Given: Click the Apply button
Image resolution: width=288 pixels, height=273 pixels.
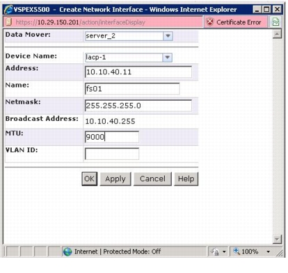Looking at the screenshot, I should tap(115, 179).
